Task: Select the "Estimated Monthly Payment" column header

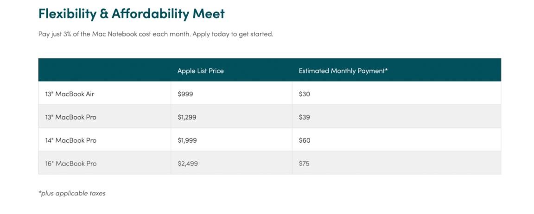Action: (x=343, y=71)
